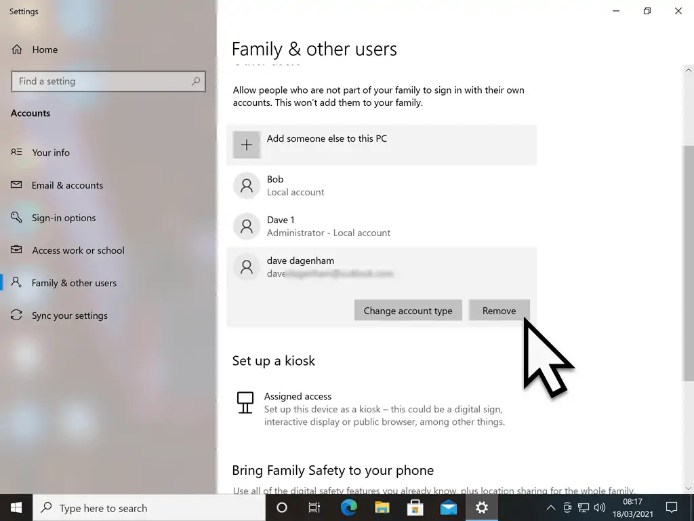Navigate to Email & accounts
Viewport: 694px width, 521px height.
67,185
